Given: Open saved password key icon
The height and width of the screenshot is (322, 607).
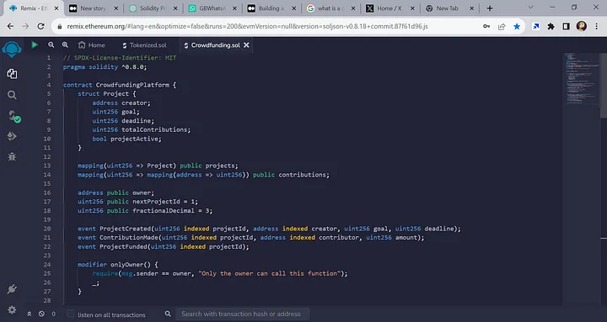Looking at the screenshot, I should pos(486,26).
